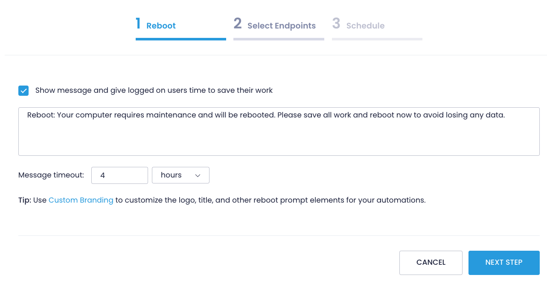This screenshot has width=547, height=292.
Task: Proceed with the Next Step button
Action: [x=503, y=263]
